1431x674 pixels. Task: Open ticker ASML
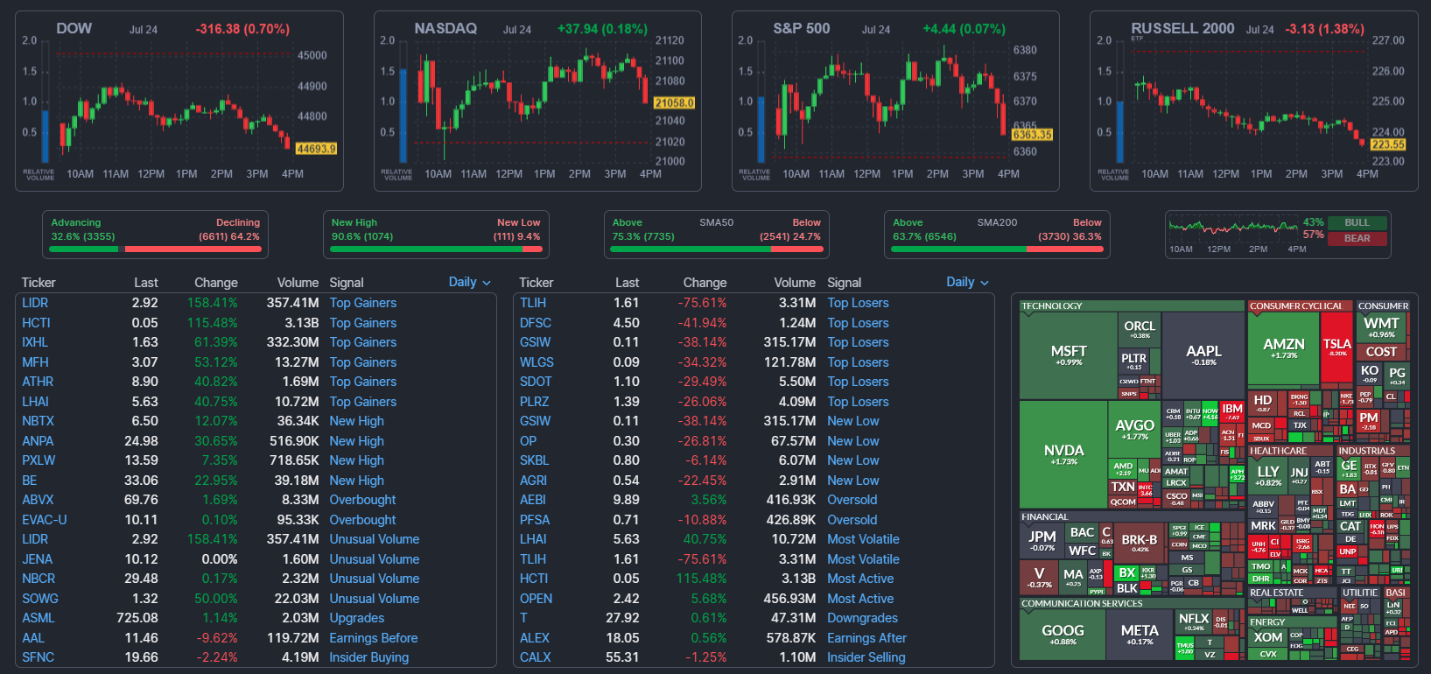pyautogui.click(x=39, y=618)
